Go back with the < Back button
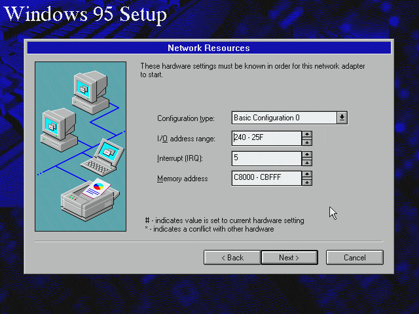The image size is (419, 314). pyautogui.click(x=232, y=257)
